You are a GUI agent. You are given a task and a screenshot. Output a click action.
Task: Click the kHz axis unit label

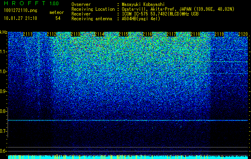point(4,32)
